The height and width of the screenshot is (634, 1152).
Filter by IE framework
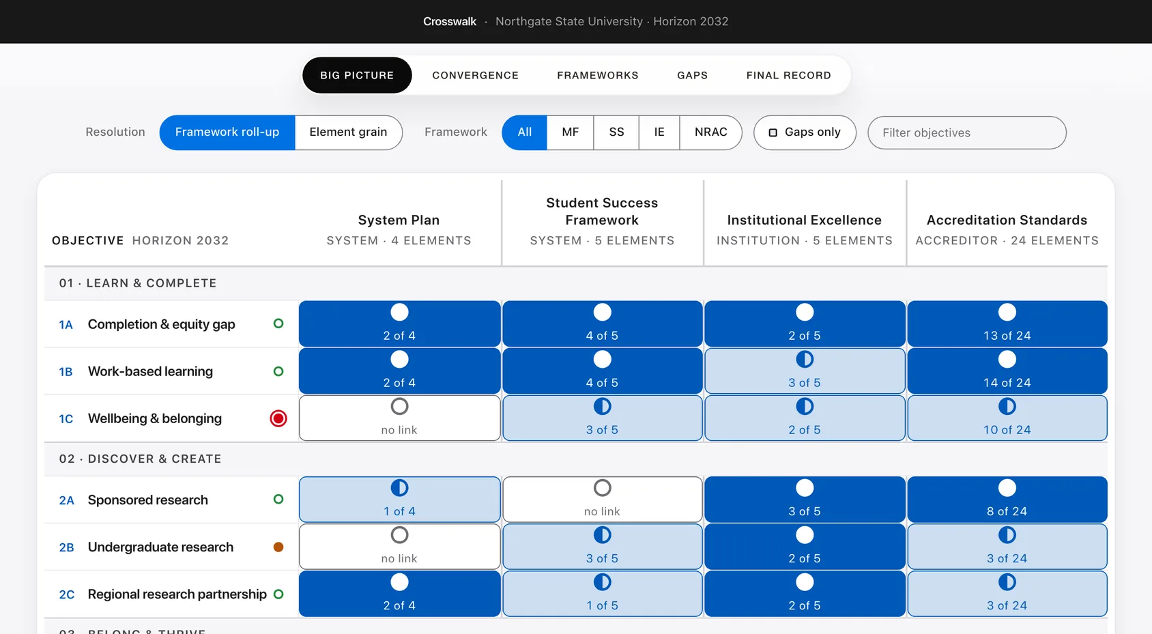[x=659, y=132]
